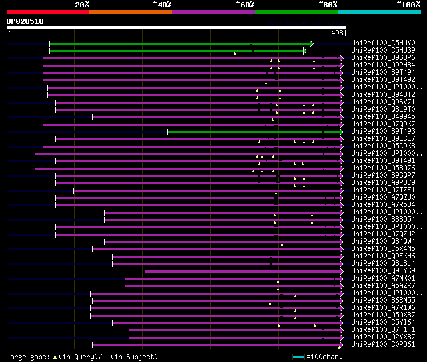427x362 pixels.
Task: Open hit UniRef100_A9PHB4
Action: [383, 65]
